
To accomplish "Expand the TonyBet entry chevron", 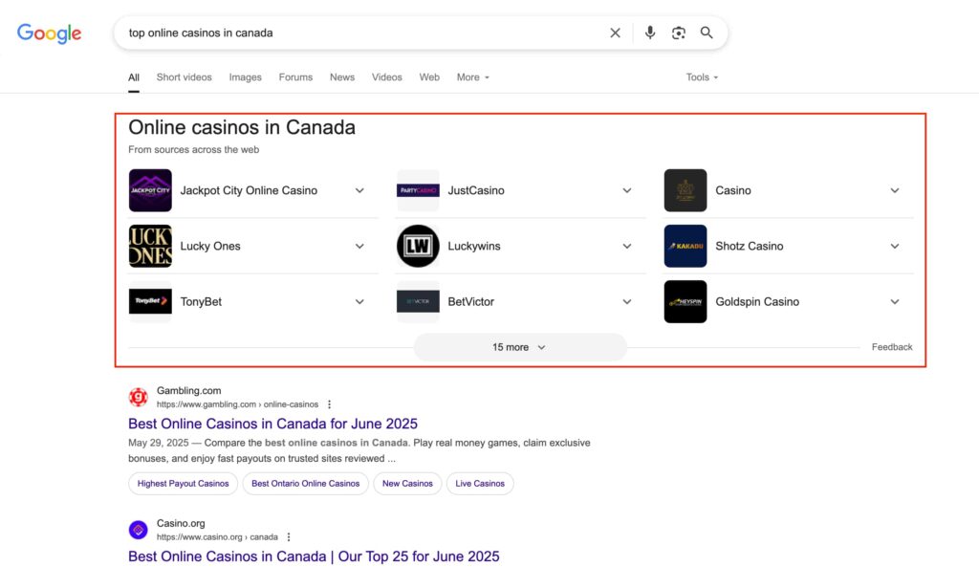I will (359, 301).
